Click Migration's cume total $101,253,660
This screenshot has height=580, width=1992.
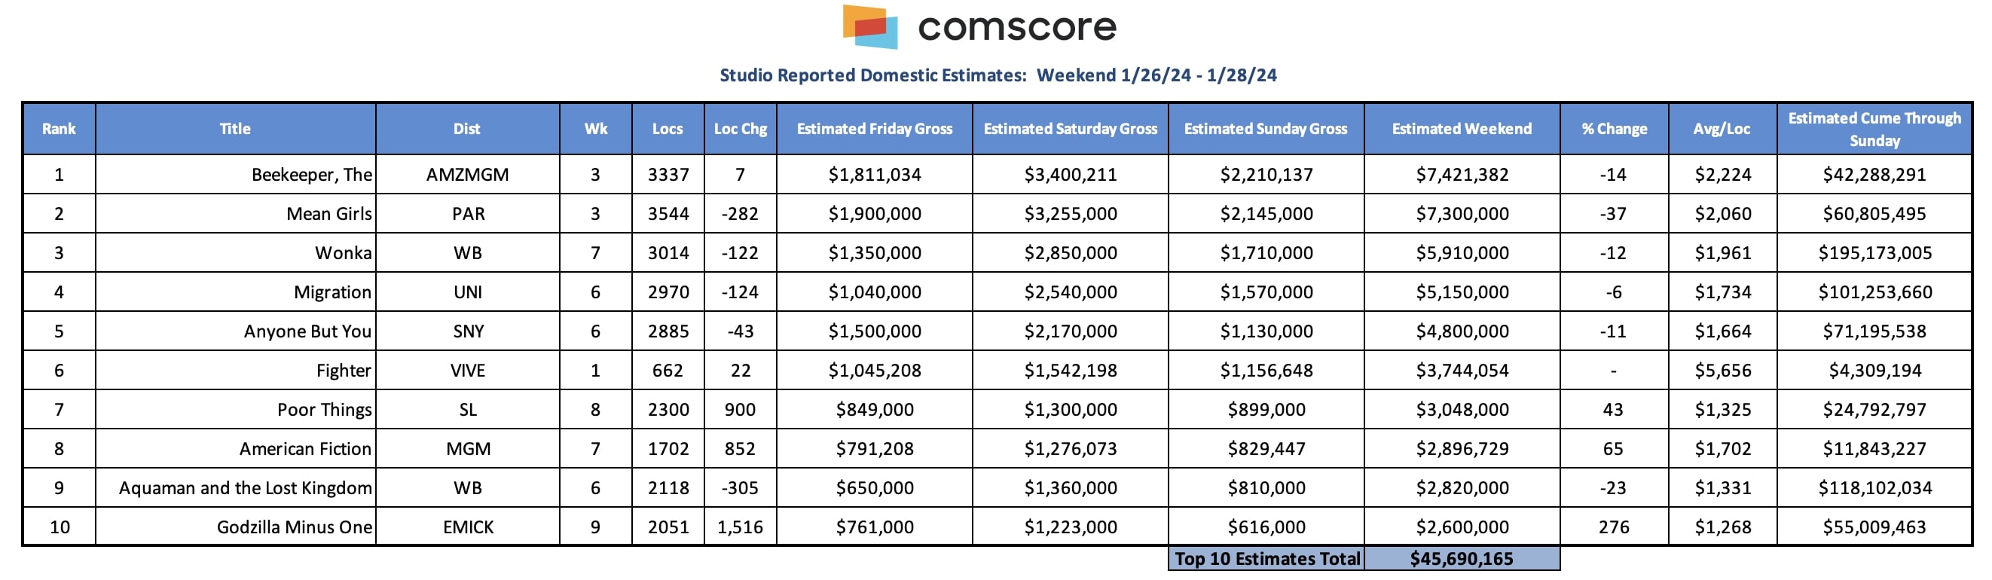1874,292
